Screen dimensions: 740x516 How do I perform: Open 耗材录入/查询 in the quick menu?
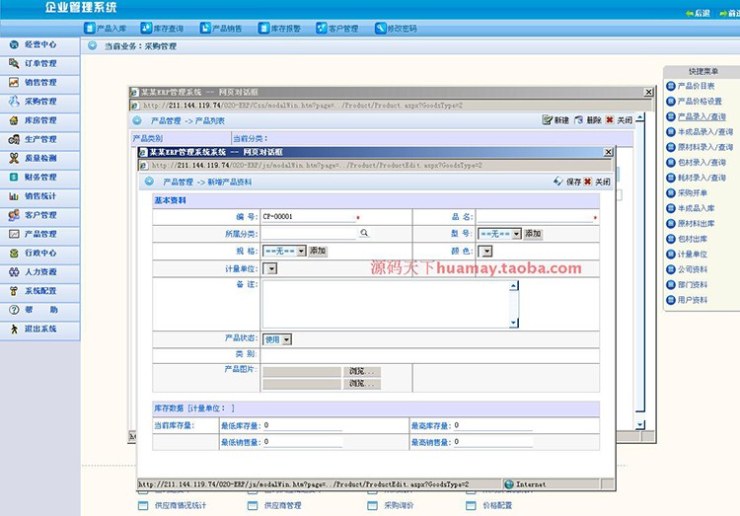coord(697,178)
